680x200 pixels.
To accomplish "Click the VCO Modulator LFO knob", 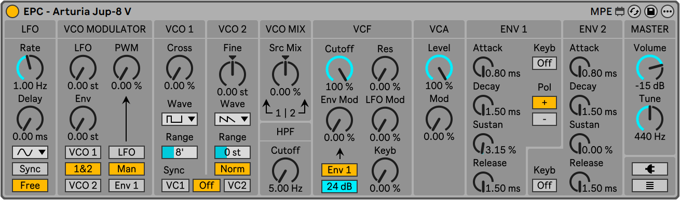I will click(x=83, y=67).
